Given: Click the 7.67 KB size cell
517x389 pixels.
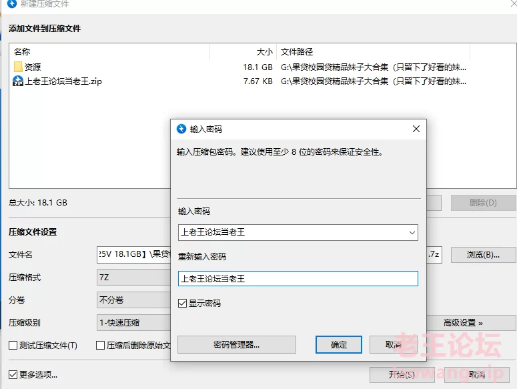Looking at the screenshot, I should coord(258,81).
